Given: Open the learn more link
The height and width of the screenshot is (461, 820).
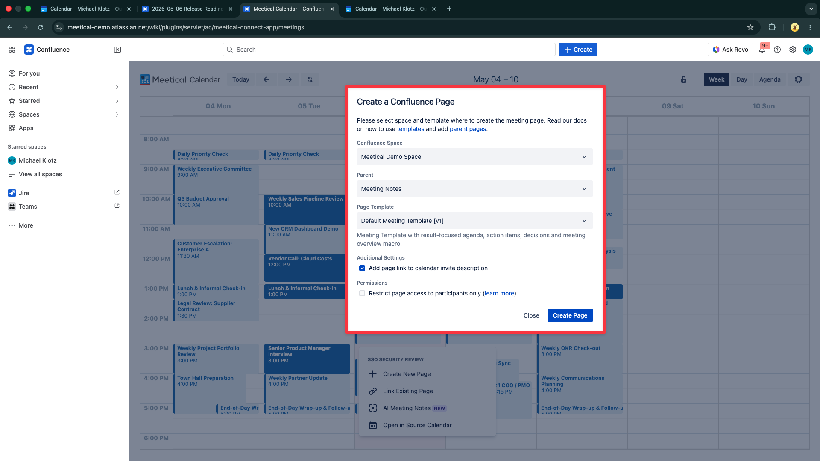Looking at the screenshot, I should [499, 293].
